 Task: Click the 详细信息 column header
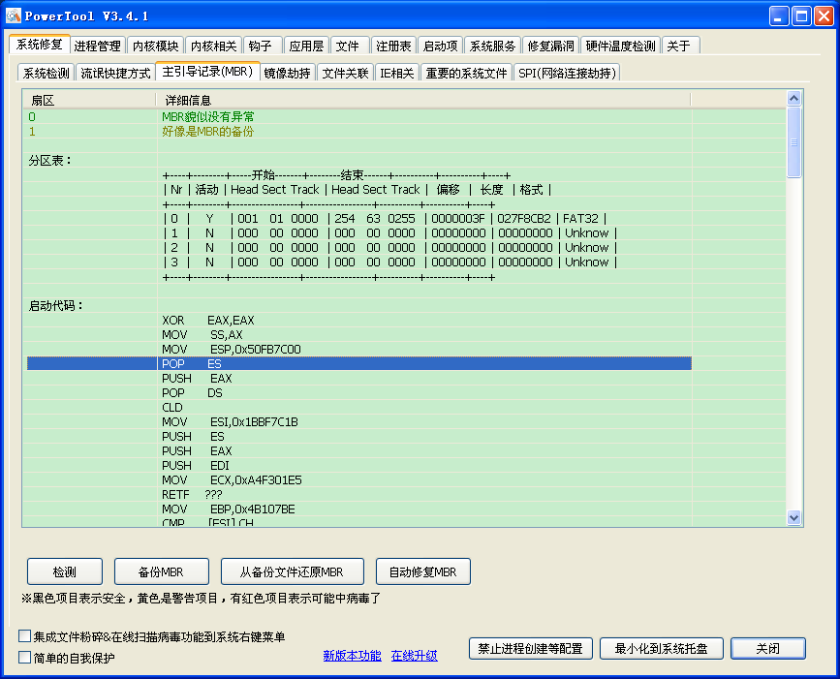[422, 100]
